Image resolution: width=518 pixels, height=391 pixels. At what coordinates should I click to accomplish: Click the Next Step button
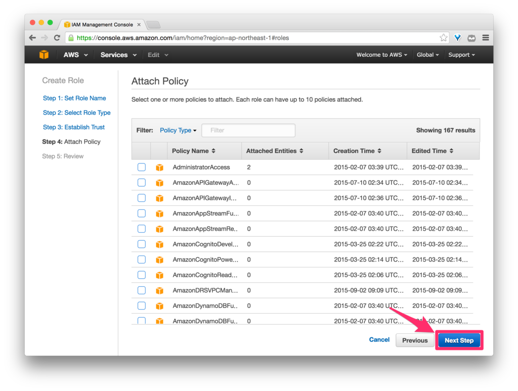[x=459, y=340]
